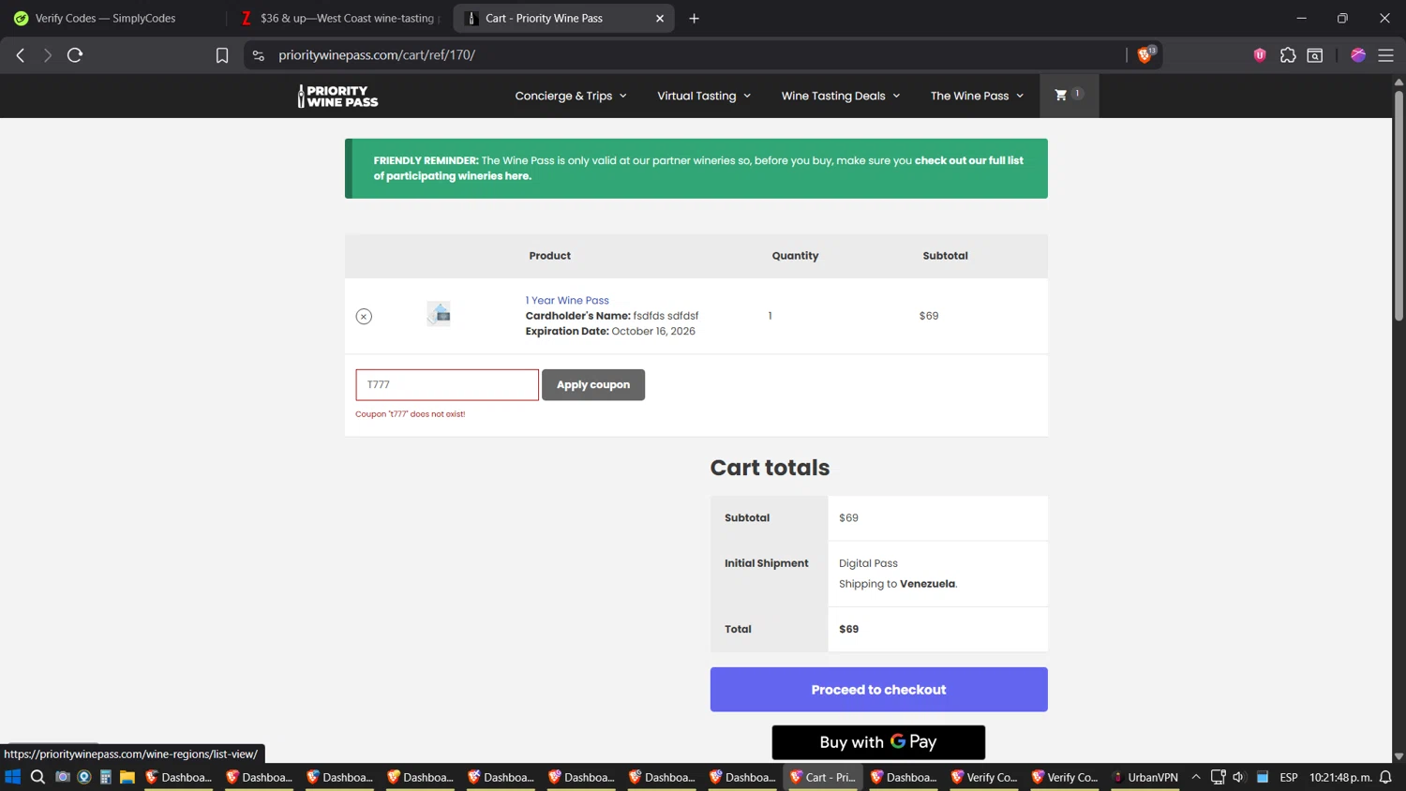Screen dimensions: 1406x791
Task: Expand the Concierge & Trips dropdown
Action: (570, 96)
